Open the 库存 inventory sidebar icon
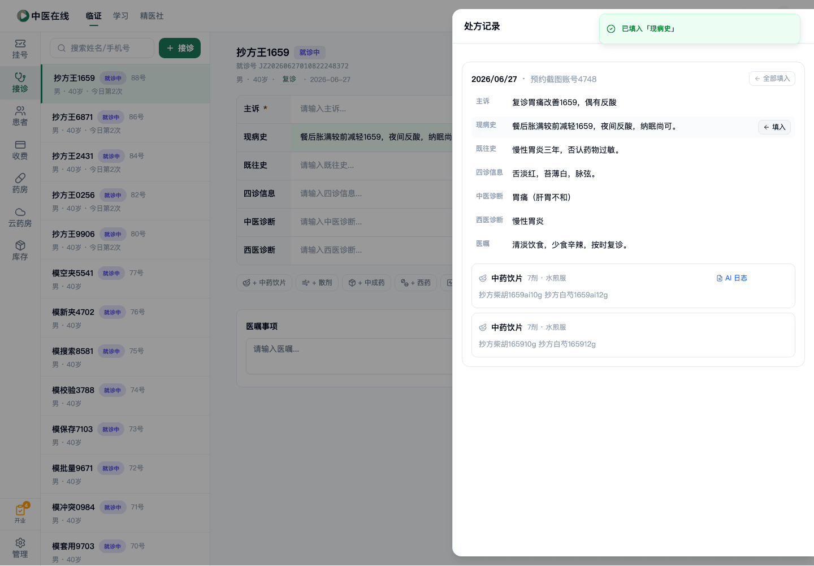 (x=20, y=251)
